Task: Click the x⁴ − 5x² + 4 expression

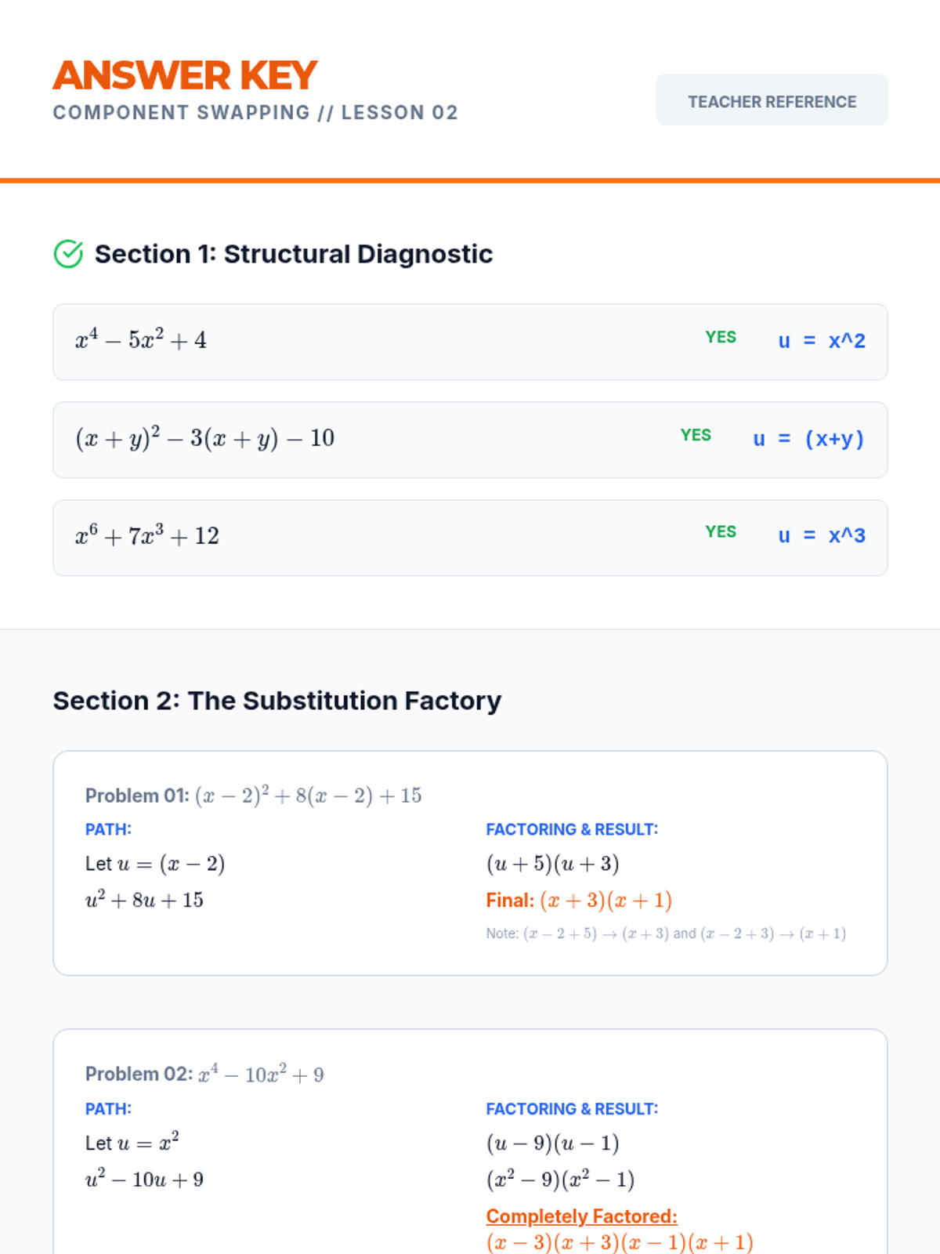Action: (x=141, y=340)
